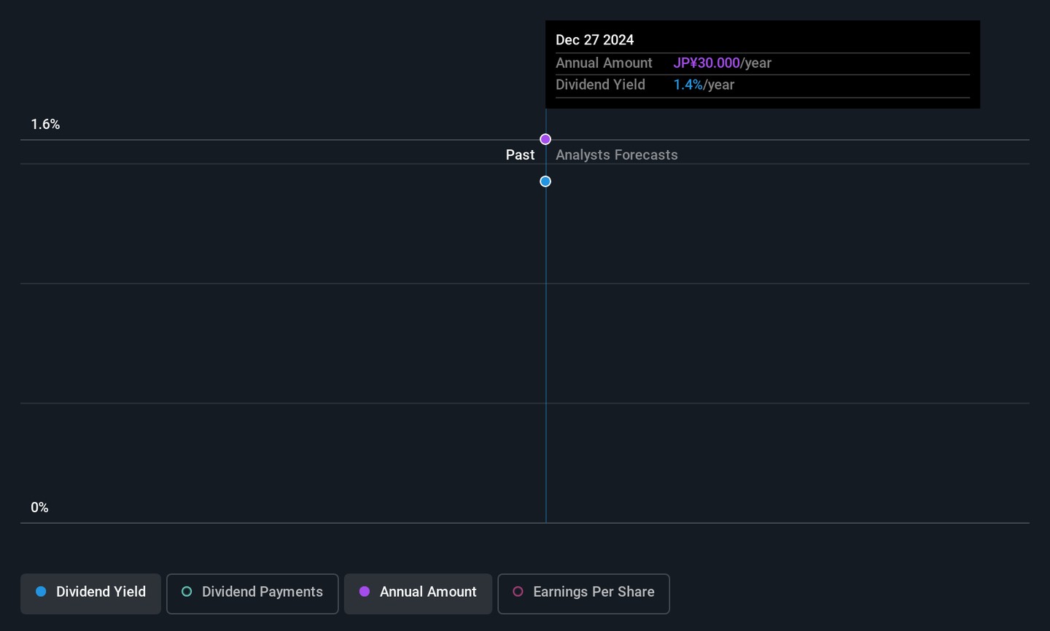The image size is (1050, 631).
Task: Hide the Annual Amount series
Action: click(418, 593)
